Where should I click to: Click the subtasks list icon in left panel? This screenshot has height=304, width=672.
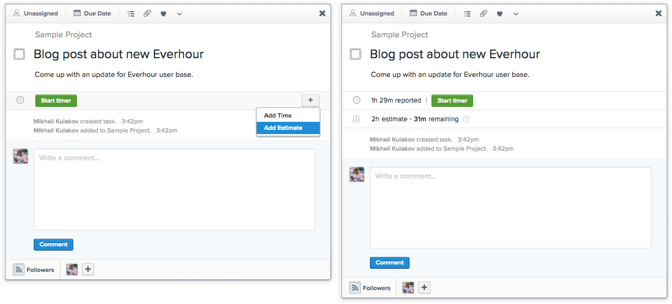tap(131, 14)
